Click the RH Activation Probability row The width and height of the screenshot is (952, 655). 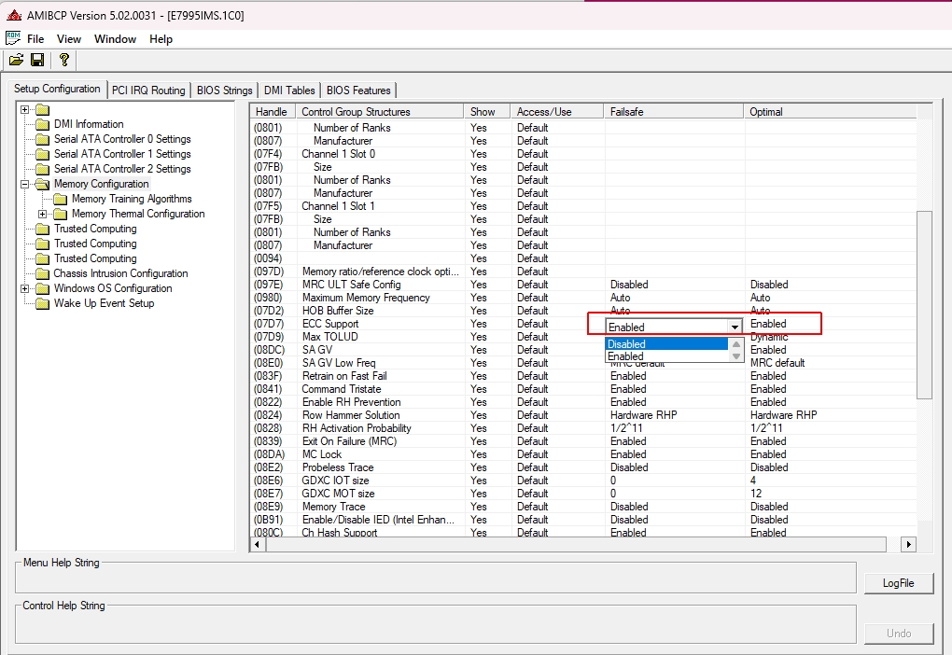point(582,428)
